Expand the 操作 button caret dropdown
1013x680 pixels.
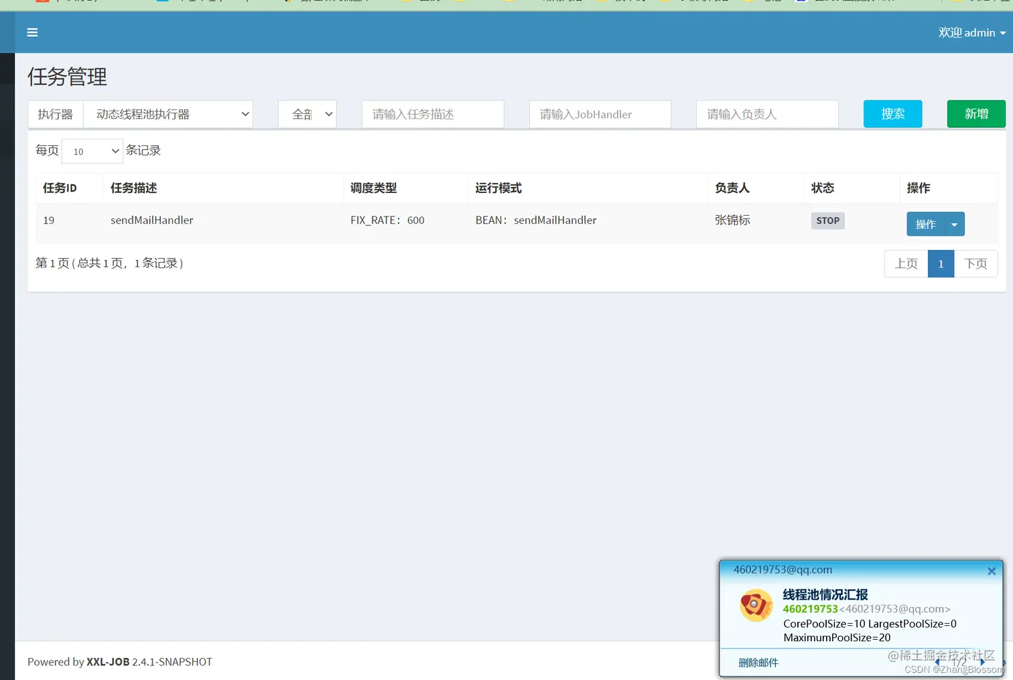(x=954, y=224)
